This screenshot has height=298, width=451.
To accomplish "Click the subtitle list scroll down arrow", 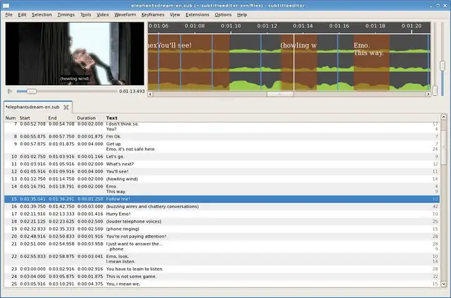I will click(x=443, y=284).
